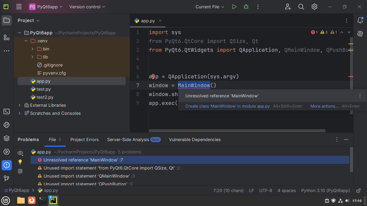367x206 pixels.
Task: Expand External Libraries node
Action: click(19, 105)
